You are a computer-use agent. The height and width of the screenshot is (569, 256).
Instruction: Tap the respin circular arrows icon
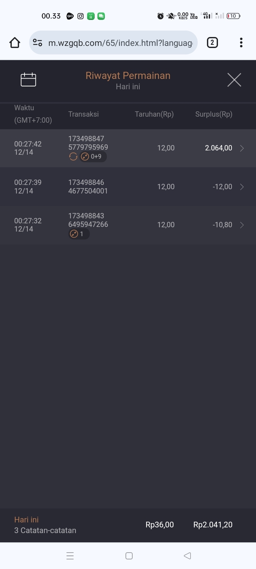[x=73, y=156]
